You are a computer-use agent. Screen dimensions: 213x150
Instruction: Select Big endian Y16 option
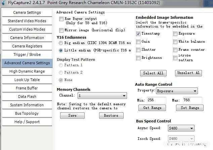click(61, 43)
